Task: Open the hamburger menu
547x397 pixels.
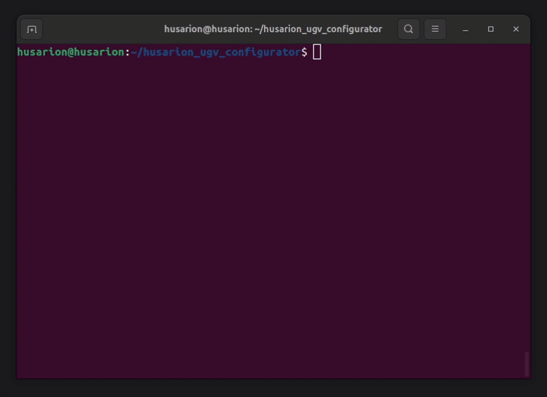Action: coord(435,29)
